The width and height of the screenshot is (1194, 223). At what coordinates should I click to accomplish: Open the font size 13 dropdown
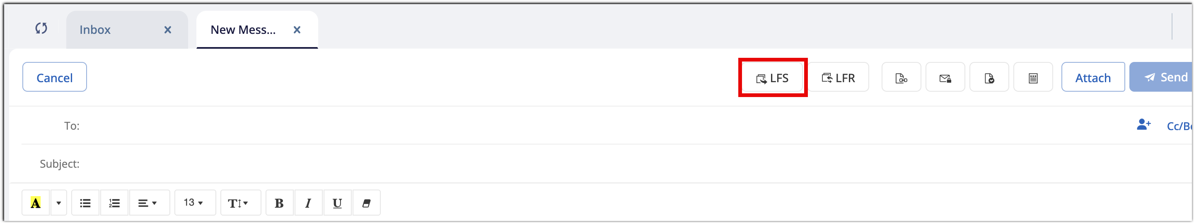pos(194,203)
